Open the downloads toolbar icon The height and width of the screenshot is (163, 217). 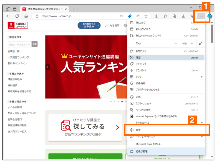click(183, 16)
